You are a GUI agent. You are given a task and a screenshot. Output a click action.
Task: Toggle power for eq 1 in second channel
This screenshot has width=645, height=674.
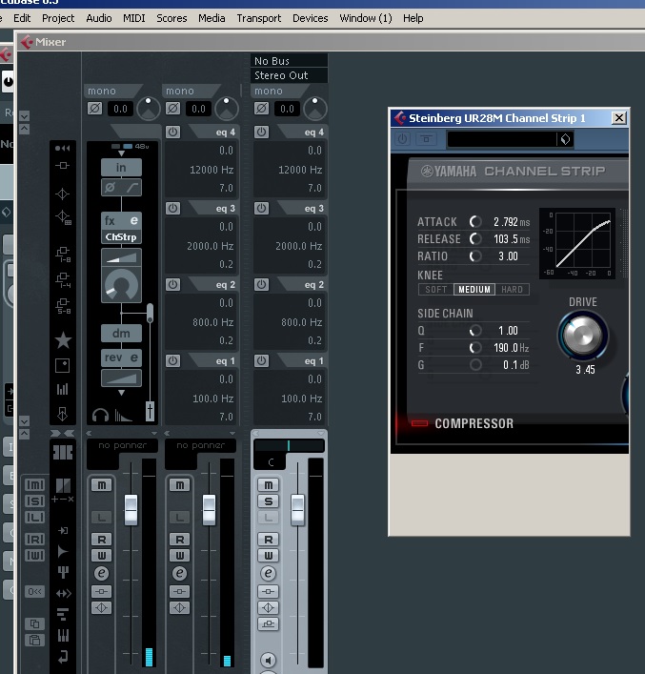coord(172,360)
